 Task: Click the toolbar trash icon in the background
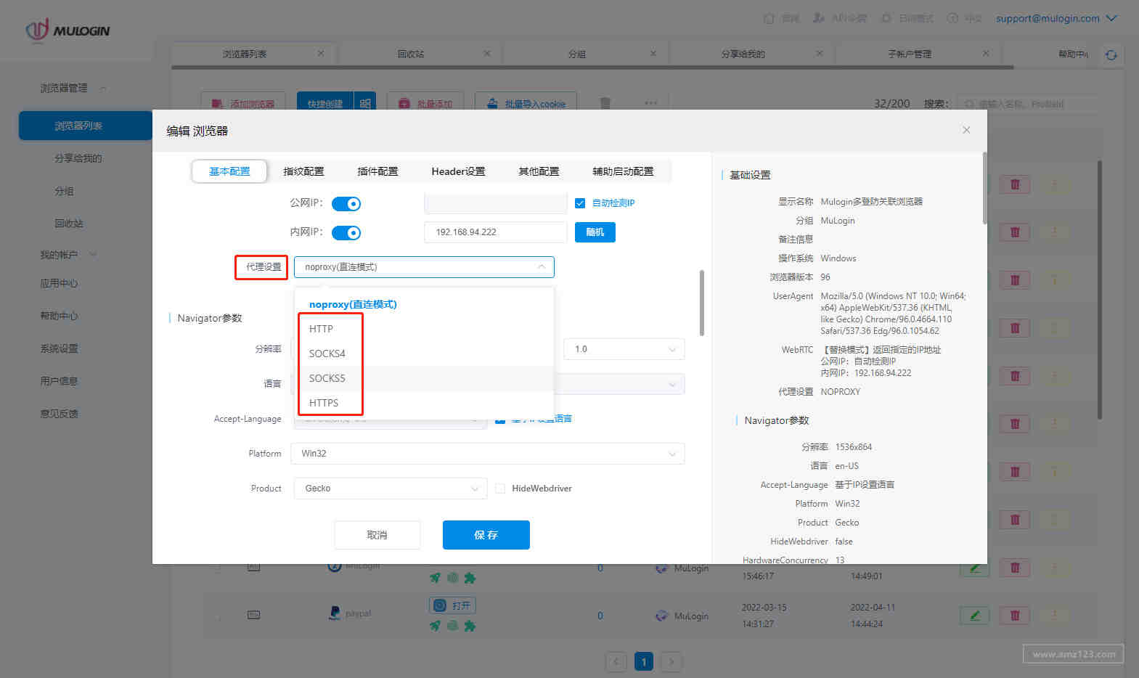pyautogui.click(x=605, y=103)
